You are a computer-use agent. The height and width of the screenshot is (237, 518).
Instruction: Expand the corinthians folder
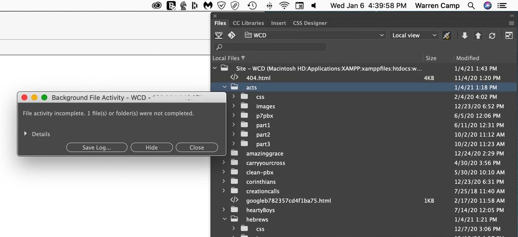pos(223,181)
